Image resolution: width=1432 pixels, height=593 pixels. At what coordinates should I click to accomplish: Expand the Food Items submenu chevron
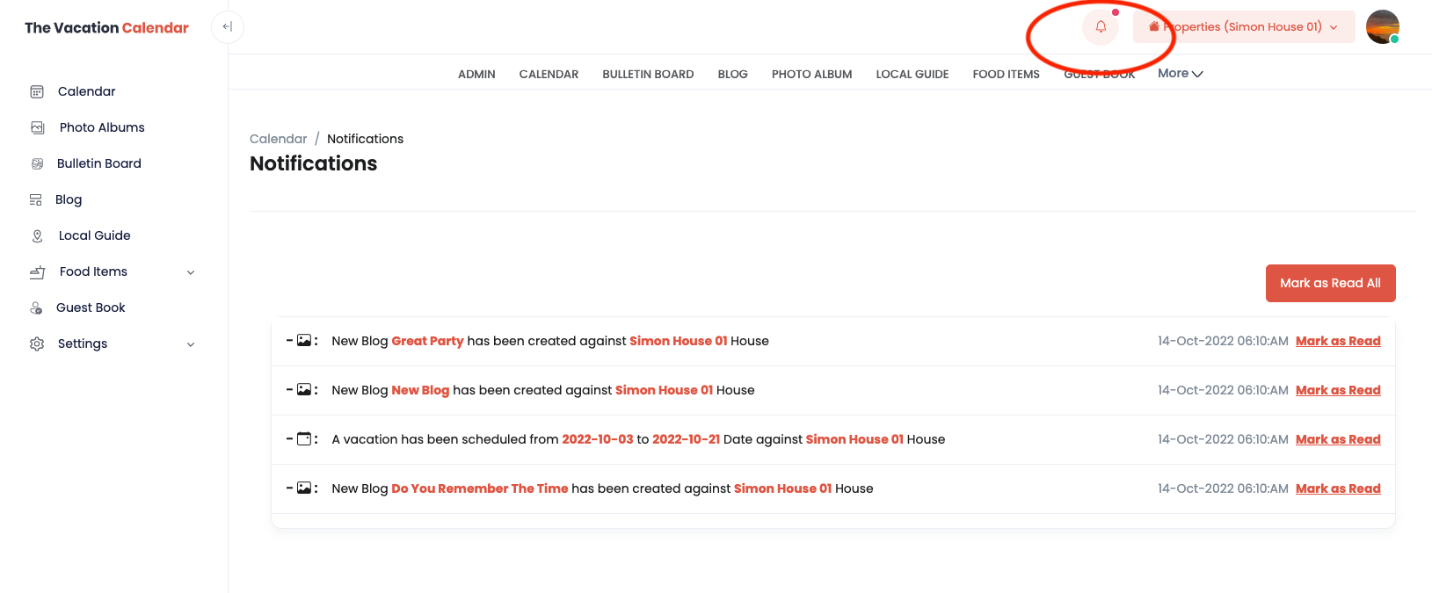click(191, 272)
